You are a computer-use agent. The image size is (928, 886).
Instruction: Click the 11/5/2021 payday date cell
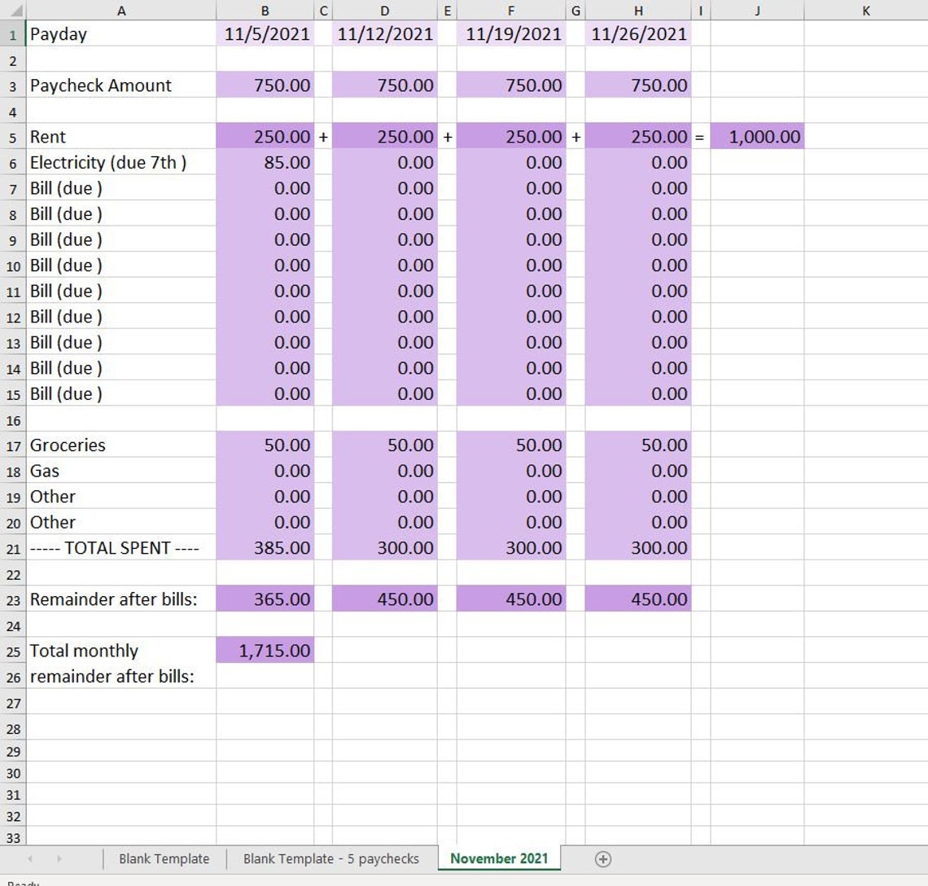click(264, 34)
